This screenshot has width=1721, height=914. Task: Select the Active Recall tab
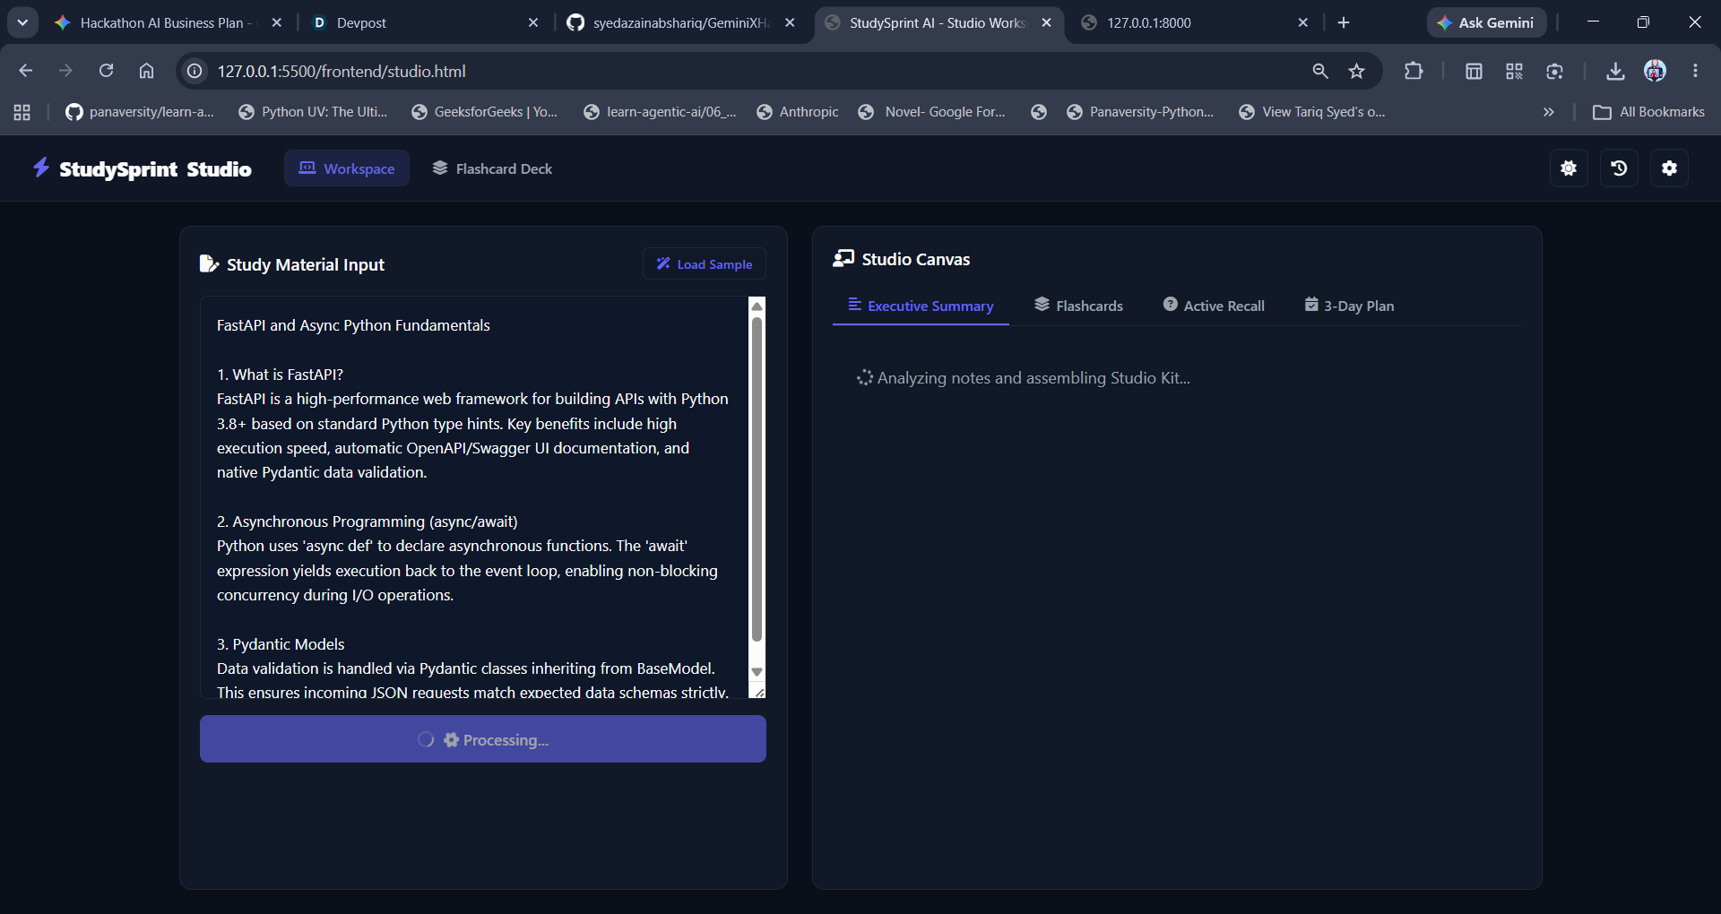click(x=1214, y=306)
